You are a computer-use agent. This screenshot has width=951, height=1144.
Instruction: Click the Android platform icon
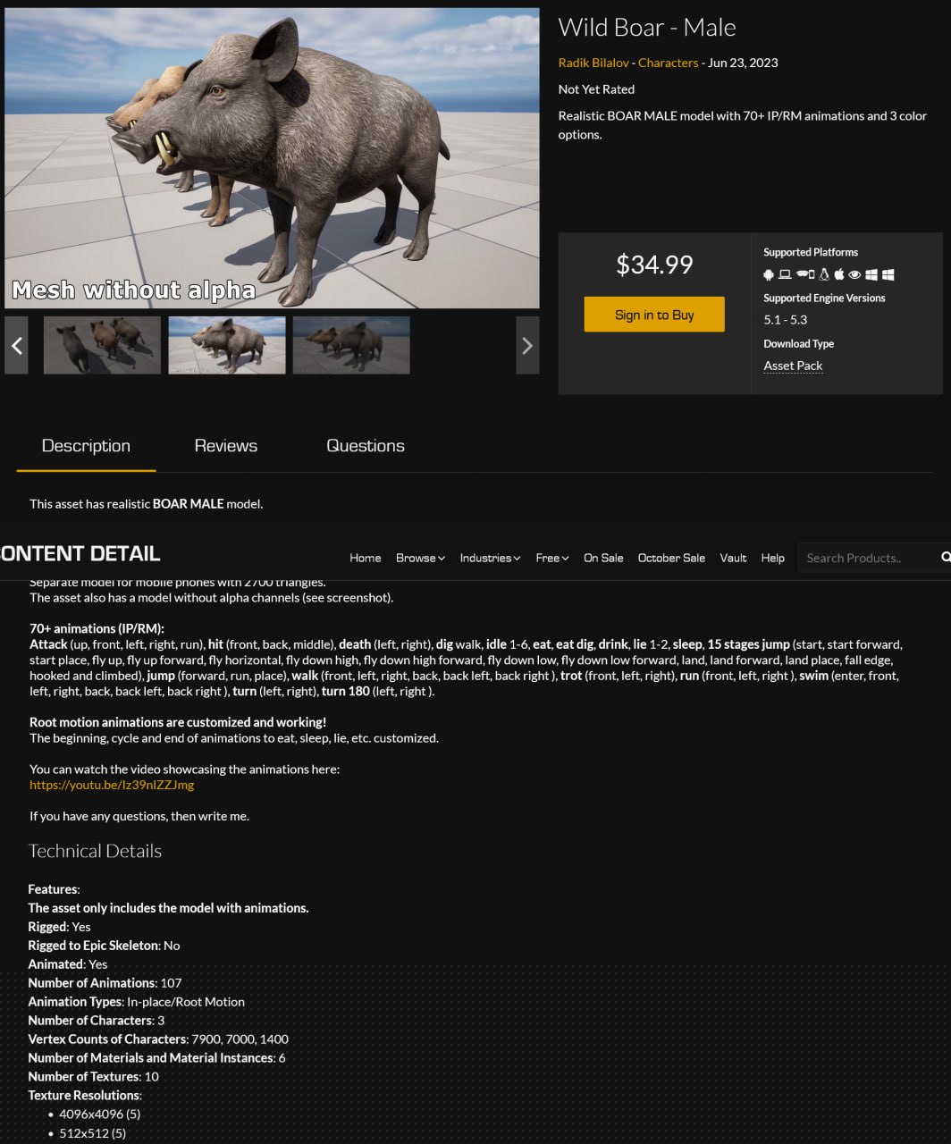tap(769, 274)
